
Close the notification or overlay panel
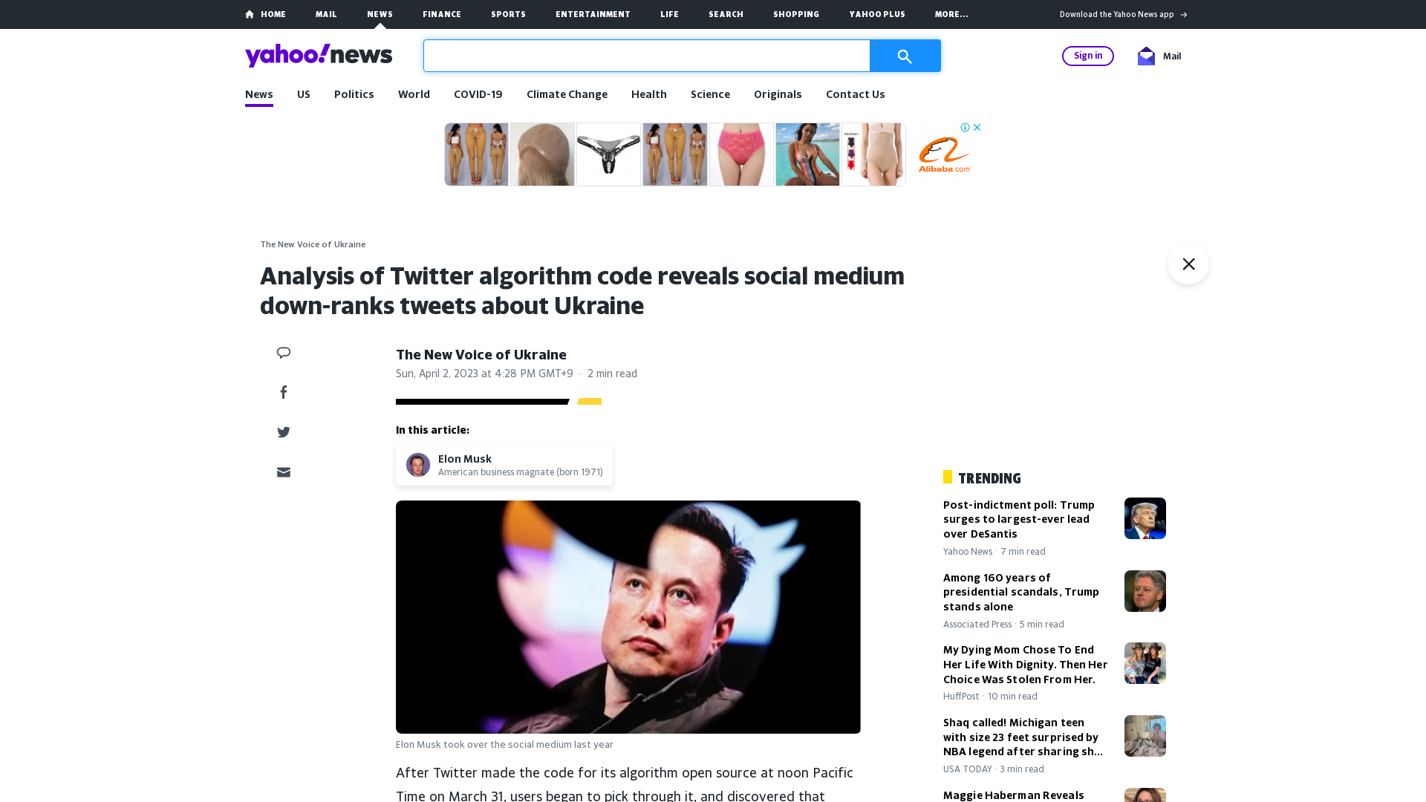coord(1188,264)
